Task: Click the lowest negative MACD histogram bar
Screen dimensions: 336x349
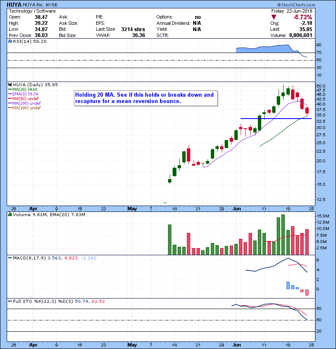Action: [307, 292]
